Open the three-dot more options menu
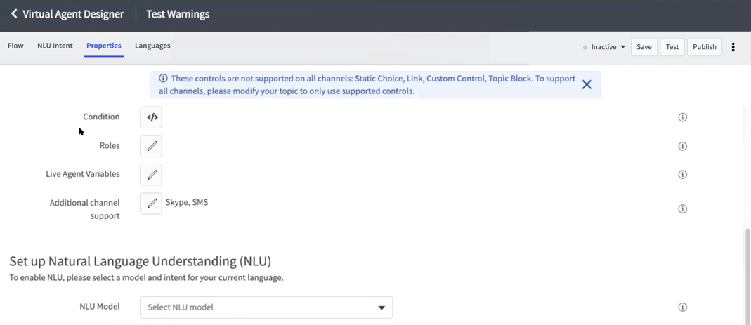 733,47
